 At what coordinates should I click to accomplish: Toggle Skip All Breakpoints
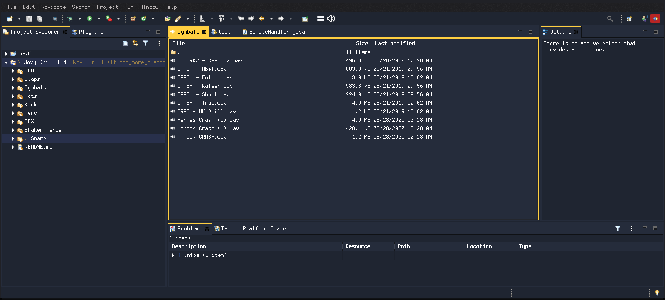coord(55,18)
